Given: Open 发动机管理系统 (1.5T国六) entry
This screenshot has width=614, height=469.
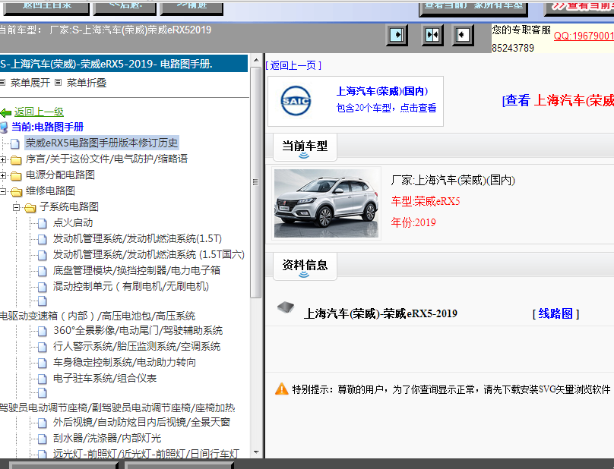Looking at the screenshot, I should (x=149, y=255).
